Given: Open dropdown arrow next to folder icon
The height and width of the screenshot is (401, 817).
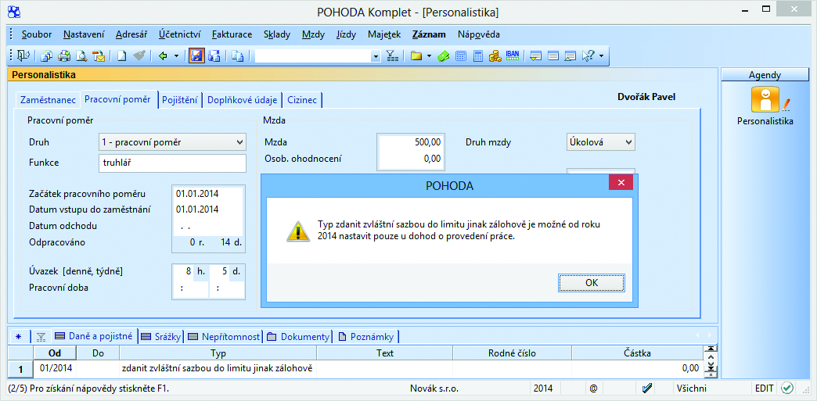Looking at the screenshot, I should (429, 55).
